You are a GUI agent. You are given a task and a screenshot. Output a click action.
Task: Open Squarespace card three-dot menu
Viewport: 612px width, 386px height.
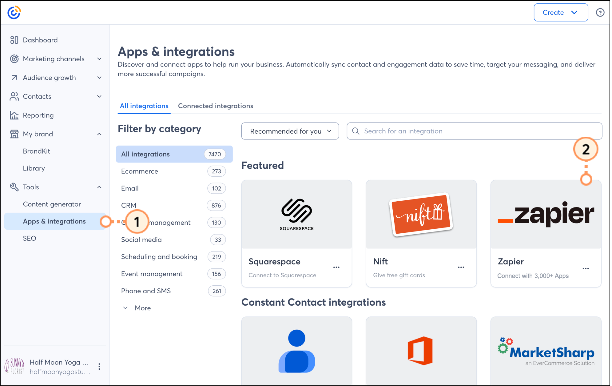(336, 267)
